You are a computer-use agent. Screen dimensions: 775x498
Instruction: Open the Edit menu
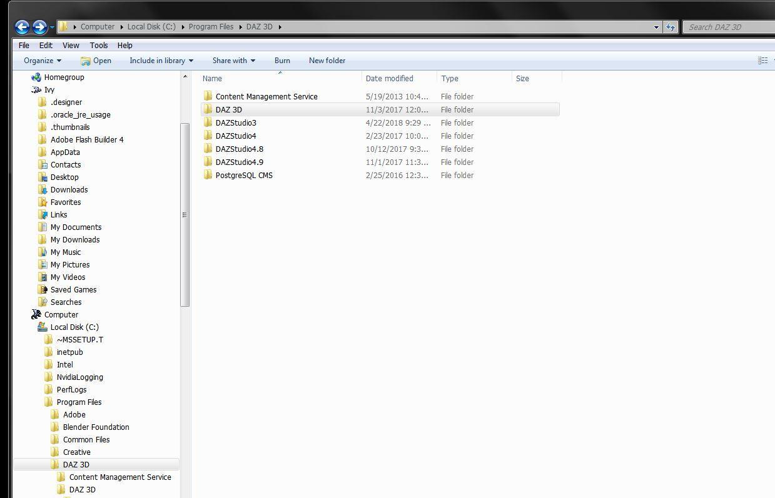46,45
